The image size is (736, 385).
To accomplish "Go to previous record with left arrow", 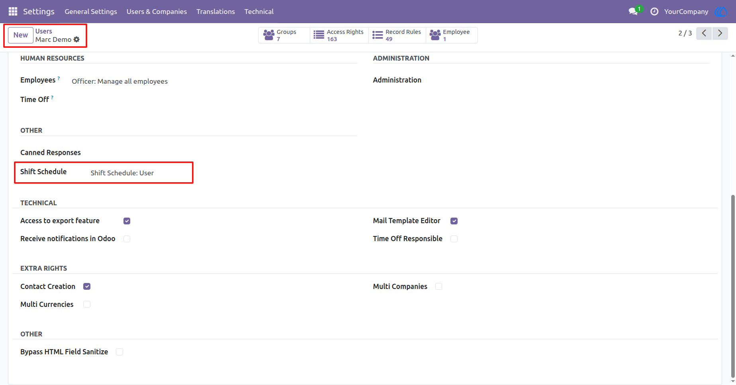I will (704, 33).
